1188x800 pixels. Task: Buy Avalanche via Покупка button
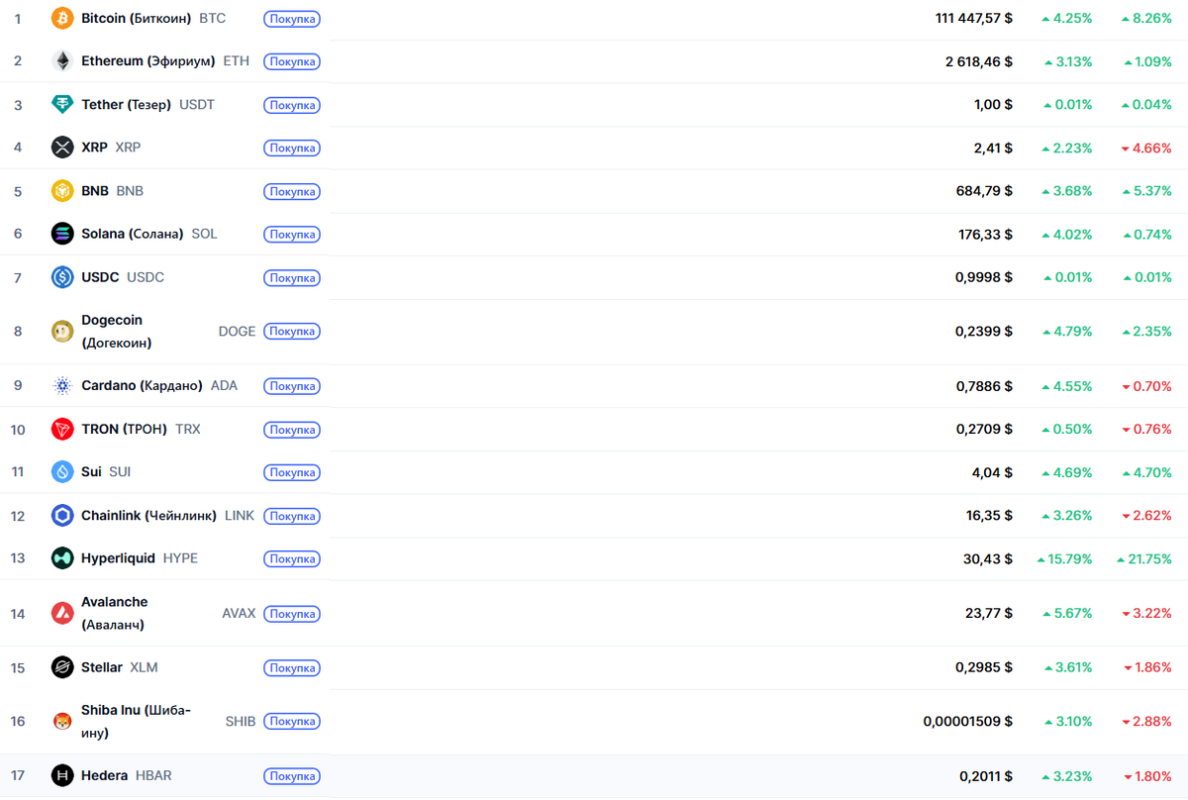click(292, 614)
